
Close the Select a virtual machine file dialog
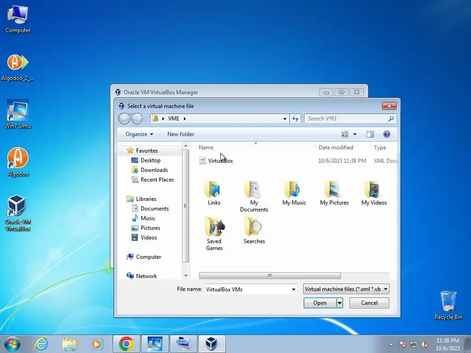click(x=389, y=106)
